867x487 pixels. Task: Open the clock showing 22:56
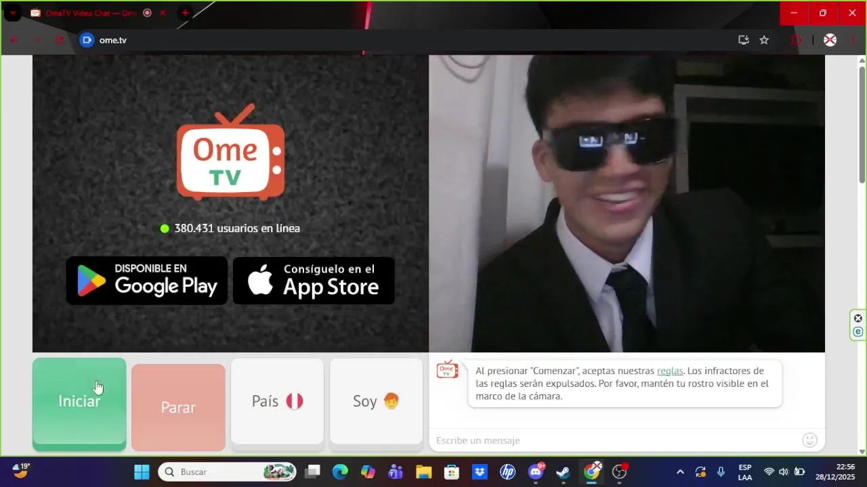pos(835,471)
